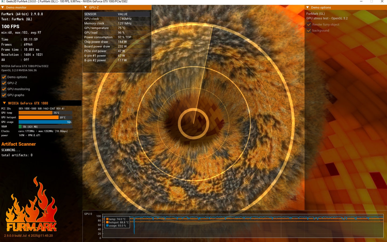Click the VALUE column header

click(123, 14)
